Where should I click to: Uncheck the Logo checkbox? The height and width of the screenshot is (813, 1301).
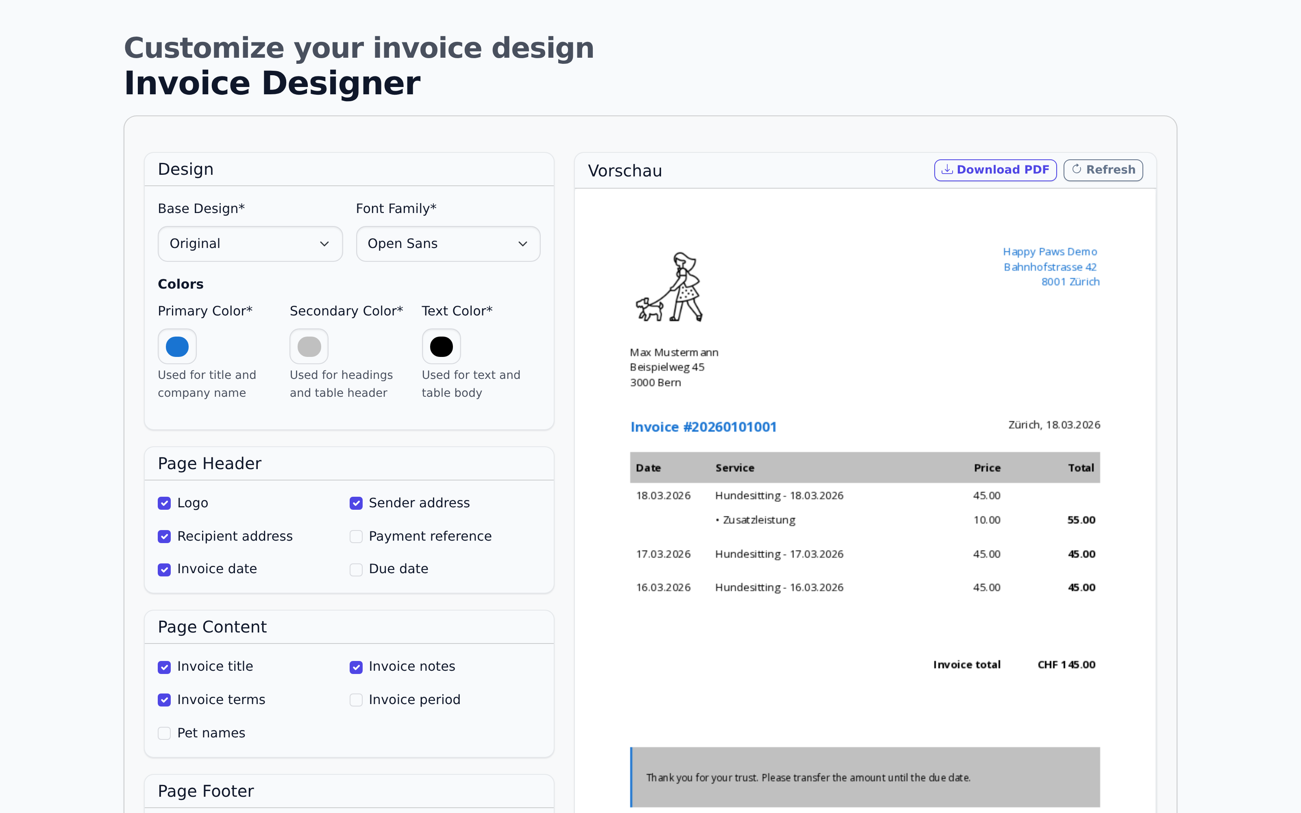point(164,503)
